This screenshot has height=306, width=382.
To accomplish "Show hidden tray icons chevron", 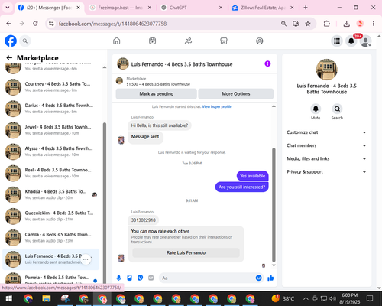I will [x=306, y=298].
